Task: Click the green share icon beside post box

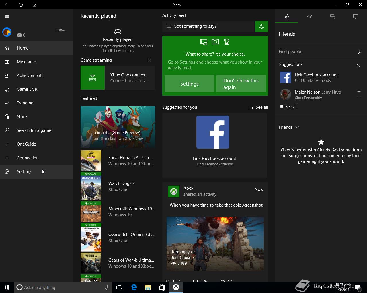Action: pos(261,26)
